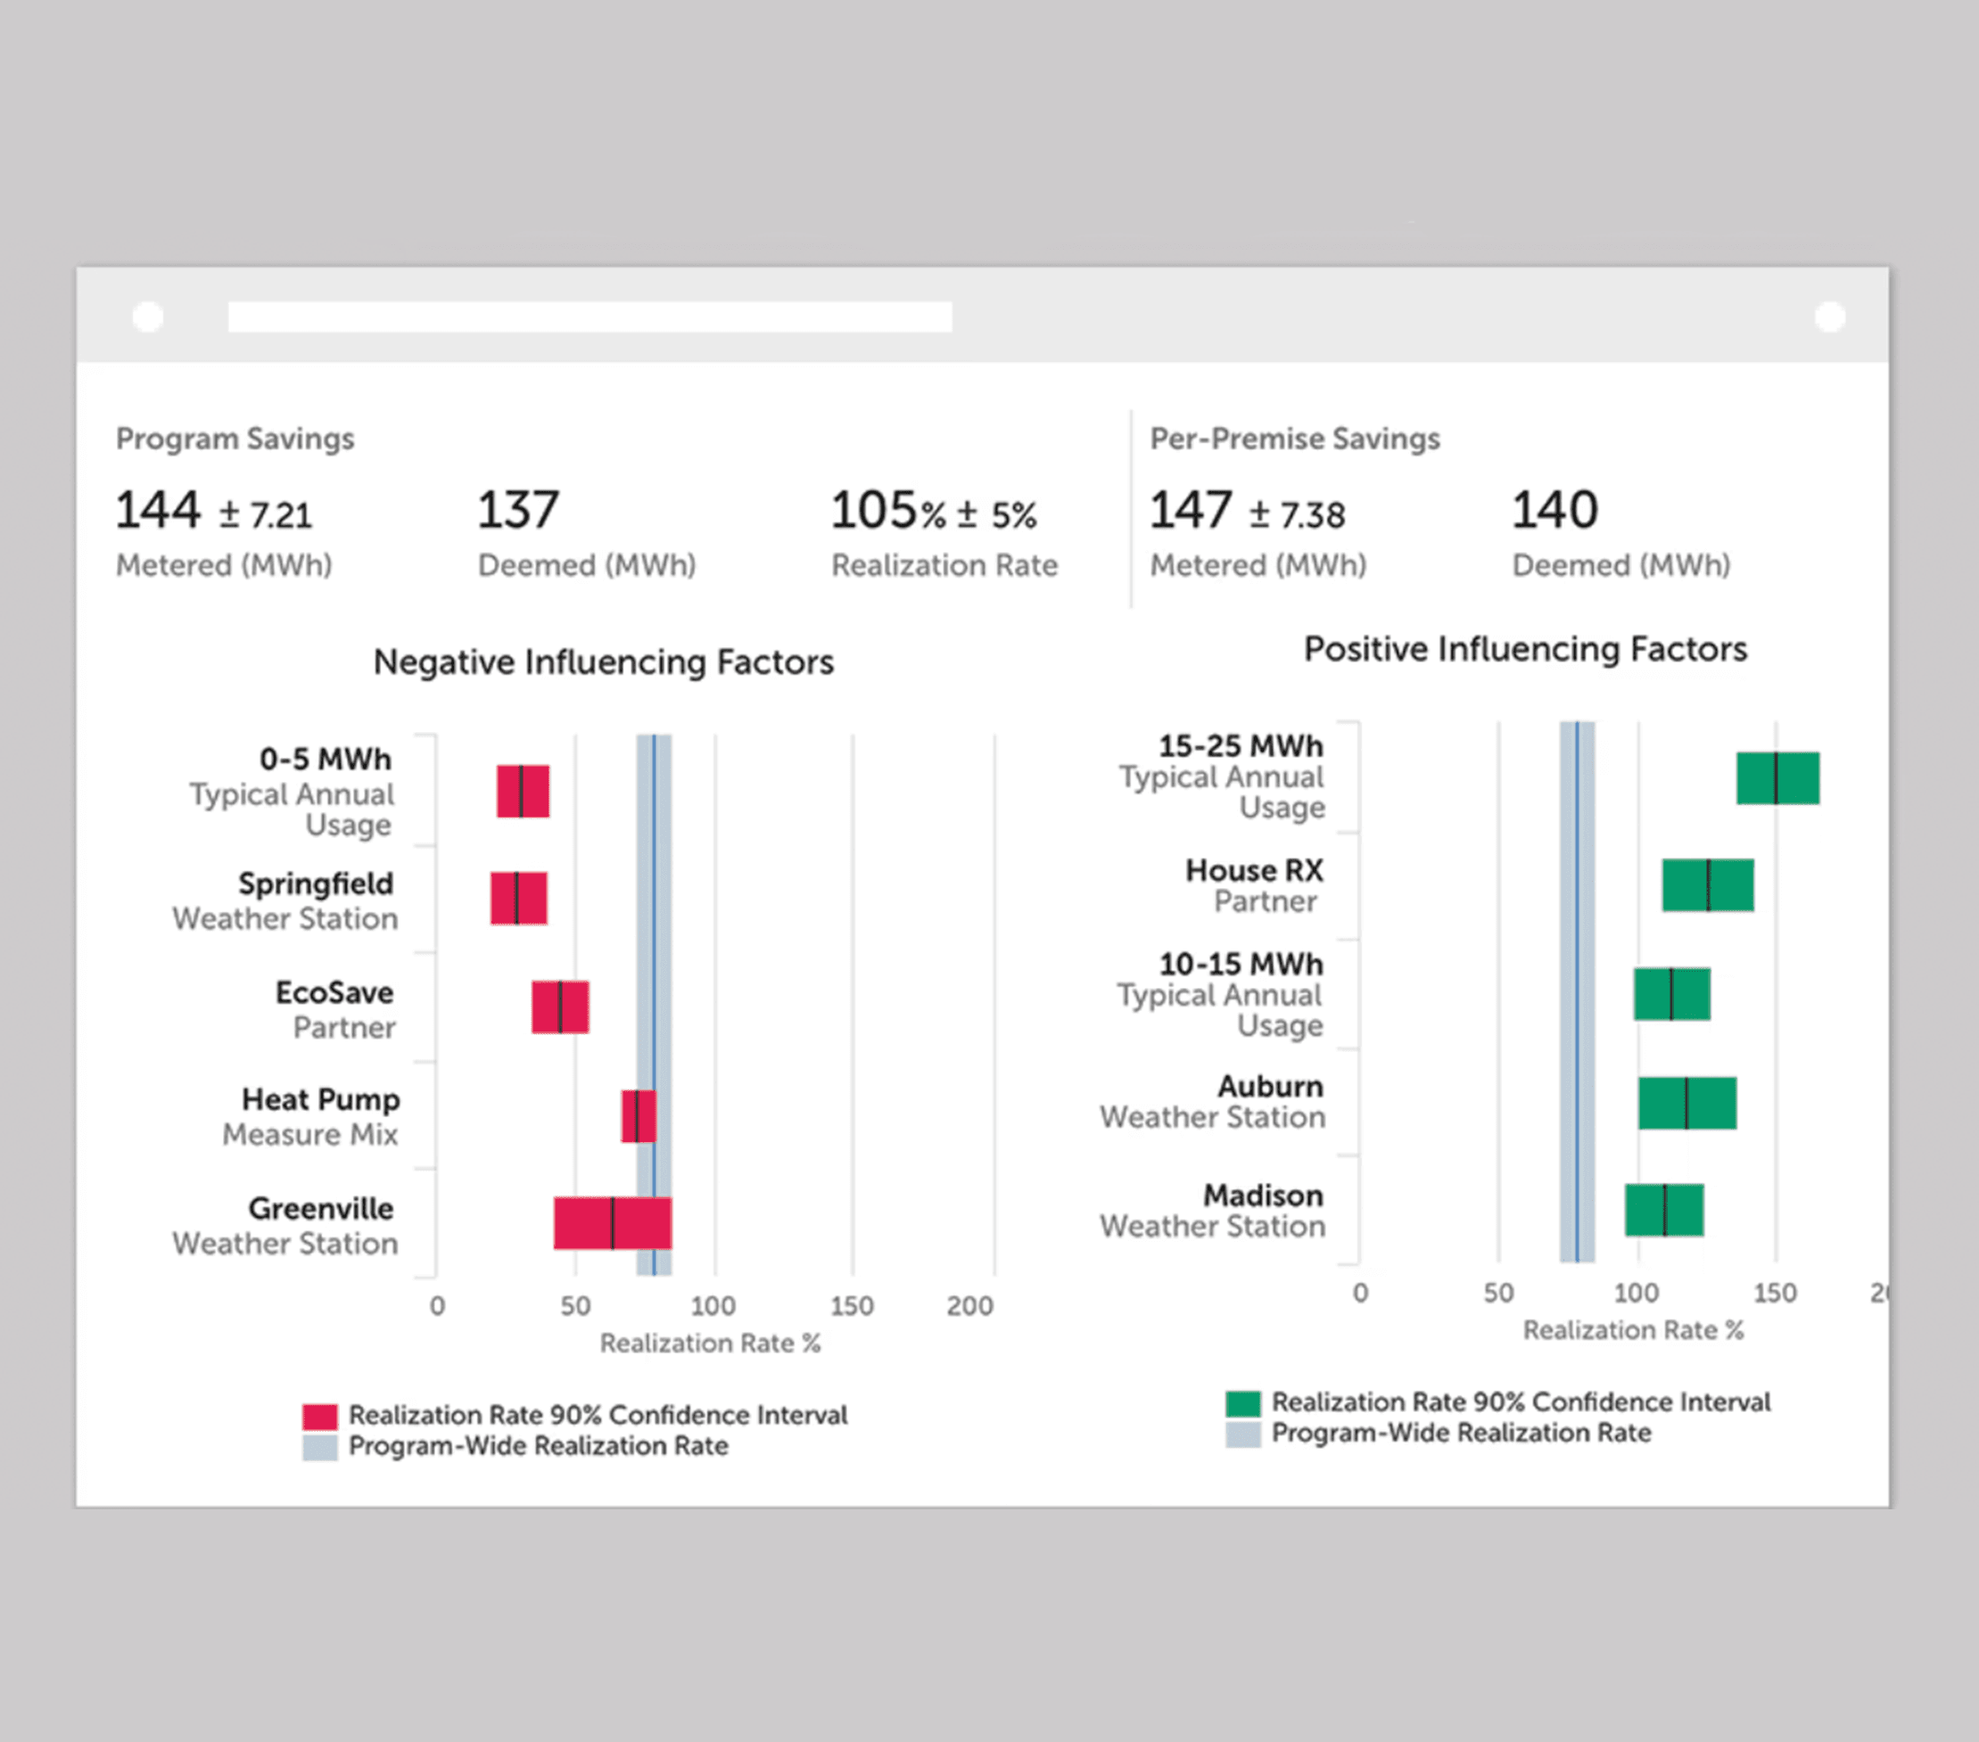
Task: Select the House RX Partner interval bar
Action: 1709,883
